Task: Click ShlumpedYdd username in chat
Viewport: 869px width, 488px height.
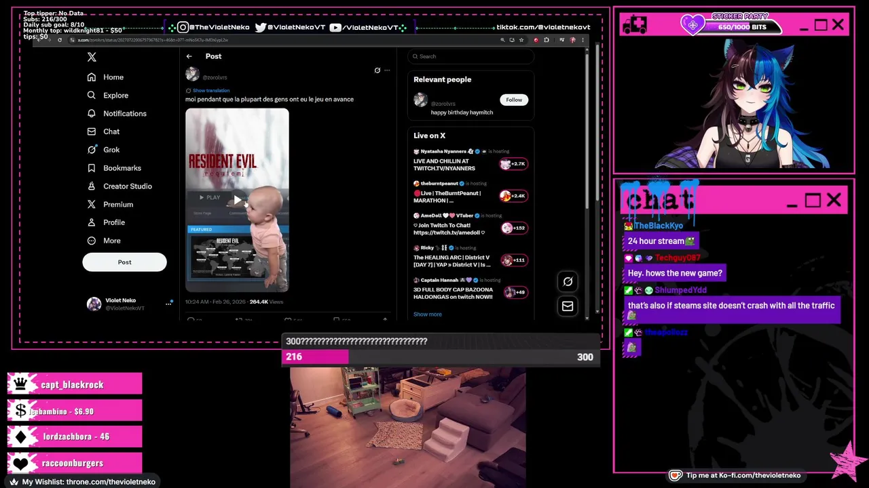Action: [680, 290]
